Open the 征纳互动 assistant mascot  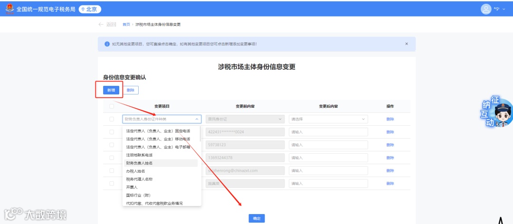click(x=497, y=112)
